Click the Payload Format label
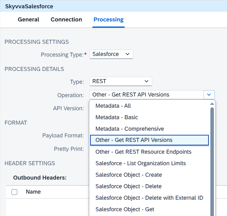 coord(63,135)
